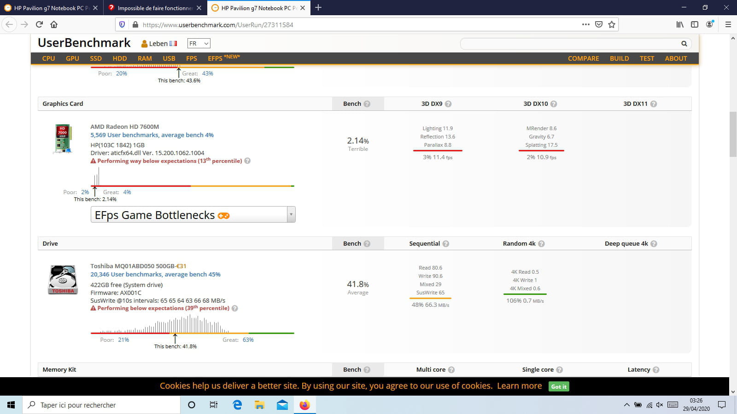Open the RAM menu item
Image resolution: width=737 pixels, height=414 pixels.
point(145,58)
